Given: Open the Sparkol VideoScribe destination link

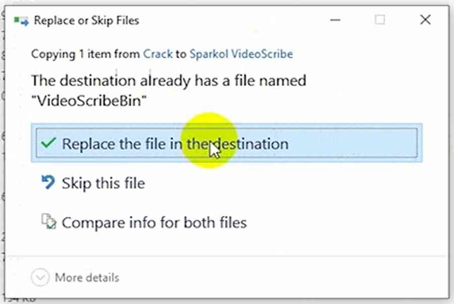Looking at the screenshot, I should pos(241,54).
